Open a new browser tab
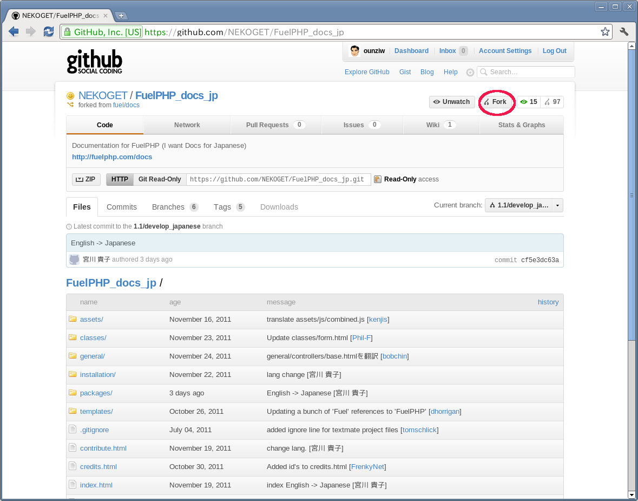 [121, 16]
